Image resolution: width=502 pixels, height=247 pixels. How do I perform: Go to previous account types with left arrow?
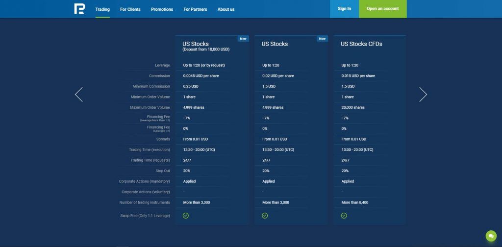point(79,95)
